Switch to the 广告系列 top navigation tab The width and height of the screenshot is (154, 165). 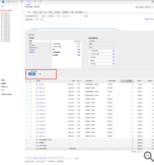click(x=28, y=2)
